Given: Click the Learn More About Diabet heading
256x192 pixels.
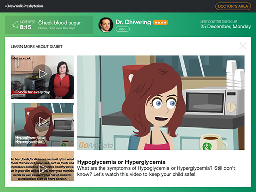Looking at the screenshot, I should click(36, 47).
